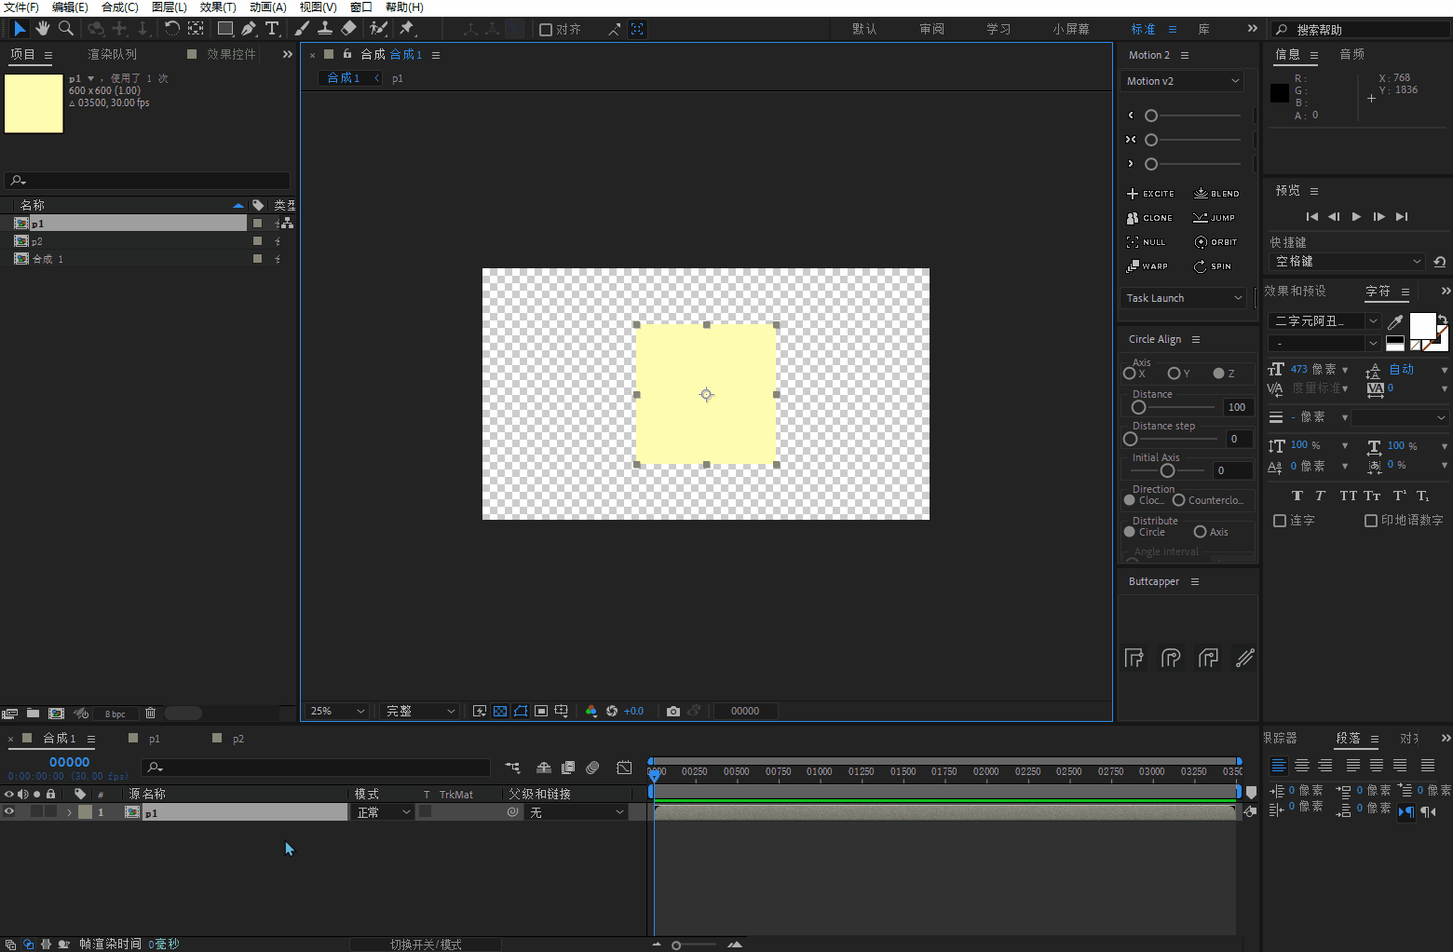Take a snapshot with camera icon
The image size is (1453, 952).
[673, 711]
